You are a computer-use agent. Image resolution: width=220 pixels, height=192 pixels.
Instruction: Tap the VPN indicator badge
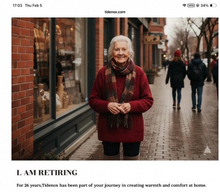point(191,5)
